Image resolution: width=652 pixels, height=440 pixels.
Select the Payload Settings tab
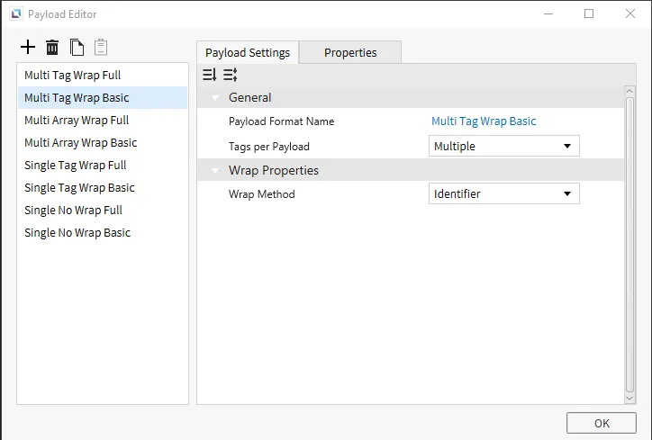coord(248,52)
